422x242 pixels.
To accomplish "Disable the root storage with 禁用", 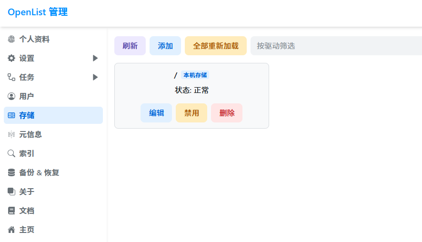I will click(191, 113).
